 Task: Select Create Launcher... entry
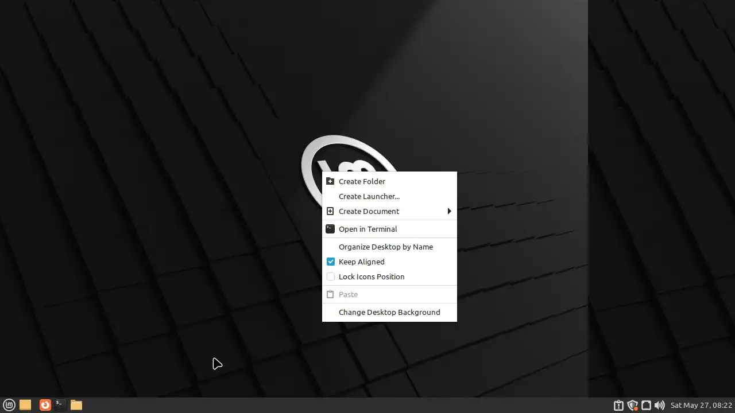point(389,196)
